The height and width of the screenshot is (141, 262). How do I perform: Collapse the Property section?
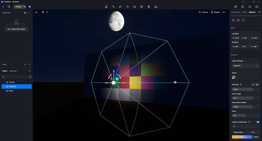coord(259,55)
